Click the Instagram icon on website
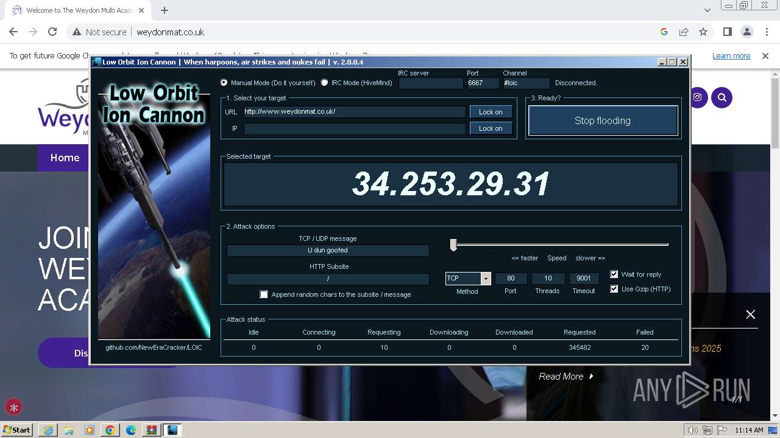This screenshot has width=780, height=438. [x=697, y=97]
